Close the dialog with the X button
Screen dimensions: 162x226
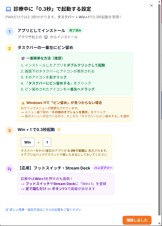pos(152,5)
